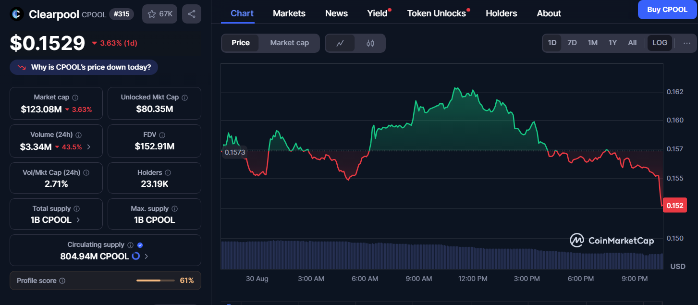Image resolution: width=698 pixels, height=305 pixels.
Task: Open the Markets tab
Action: pos(289,13)
